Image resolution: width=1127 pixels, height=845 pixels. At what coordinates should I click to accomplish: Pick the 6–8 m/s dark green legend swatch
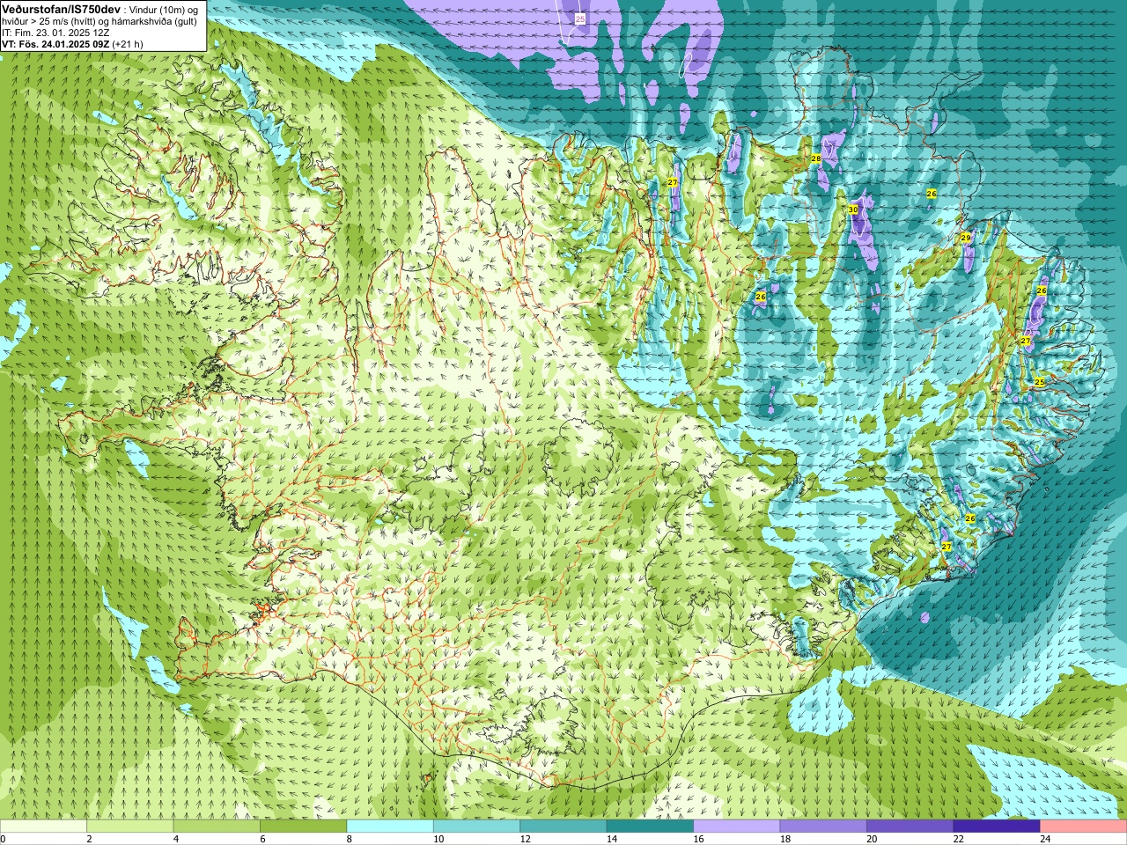point(303,827)
